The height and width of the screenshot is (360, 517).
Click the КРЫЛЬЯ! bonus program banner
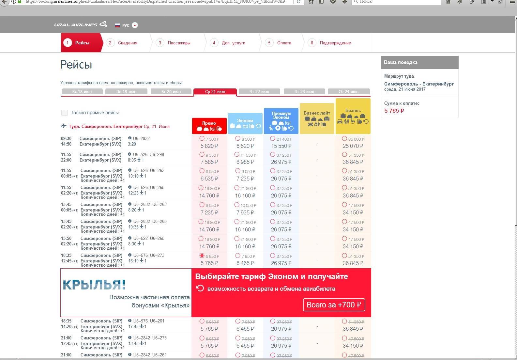pos(126,293)
